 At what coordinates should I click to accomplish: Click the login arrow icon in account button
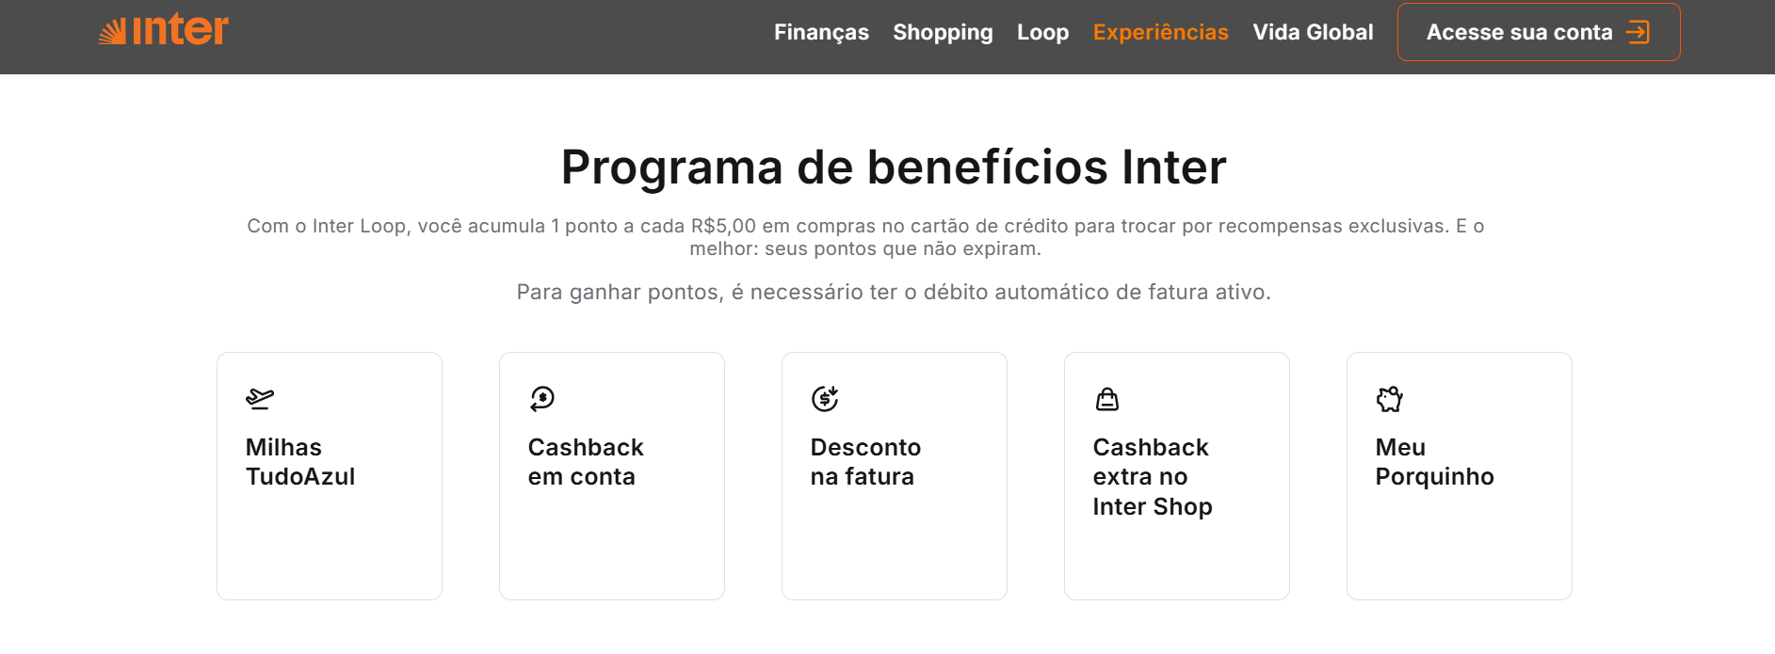(1638, 32)
